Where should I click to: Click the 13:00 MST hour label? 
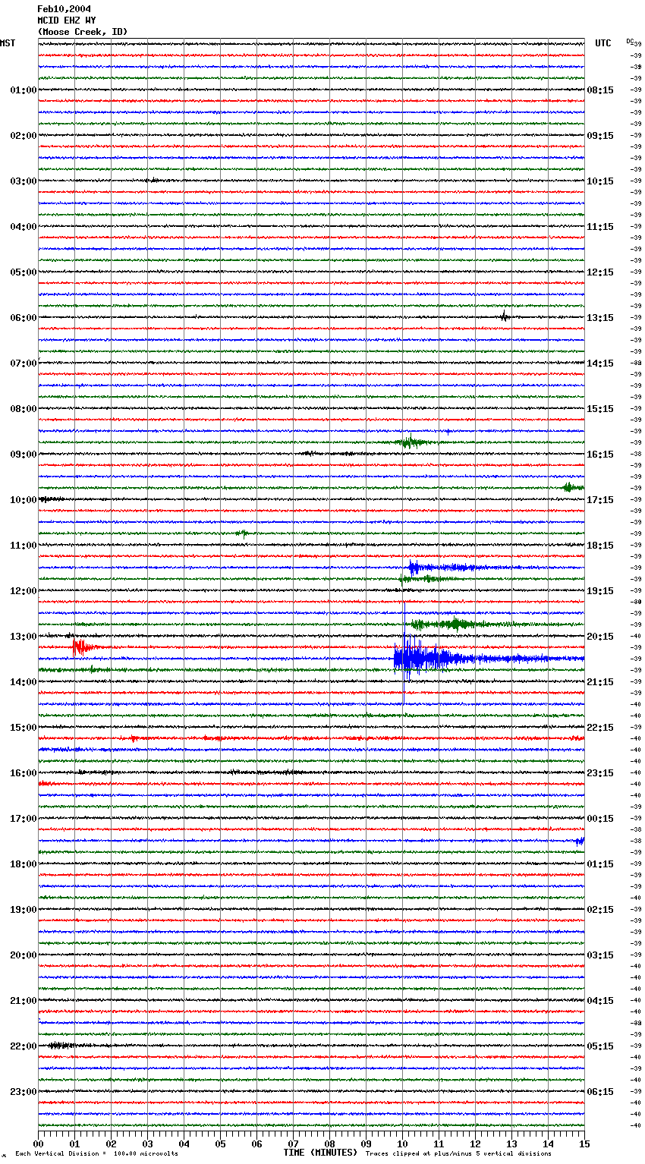click(x=24, y=637)
